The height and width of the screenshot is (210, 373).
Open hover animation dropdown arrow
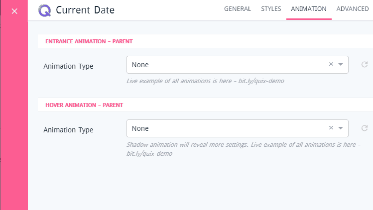point(341,128)
